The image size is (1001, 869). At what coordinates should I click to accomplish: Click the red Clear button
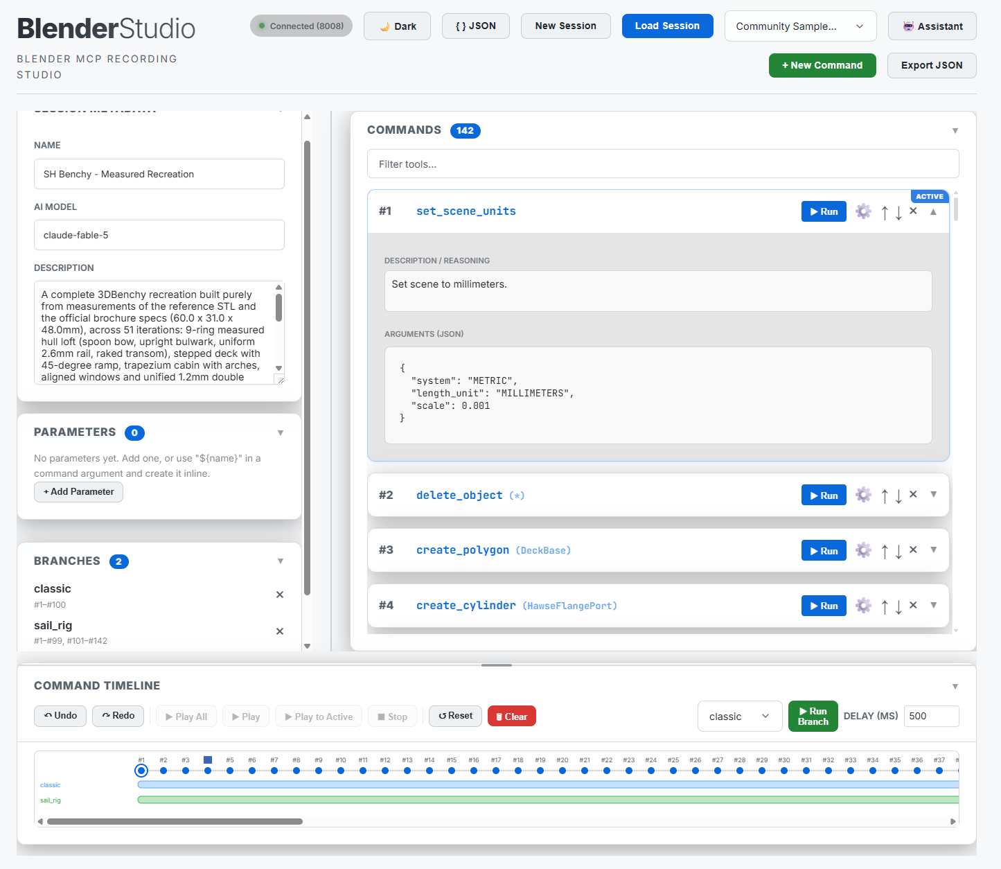[x=512, y=717]
